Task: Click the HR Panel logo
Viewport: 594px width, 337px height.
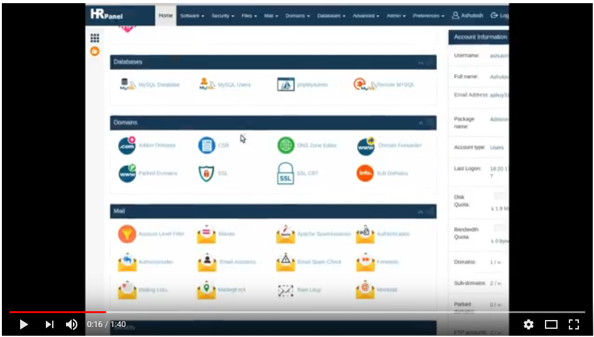Action: (106, 15)
